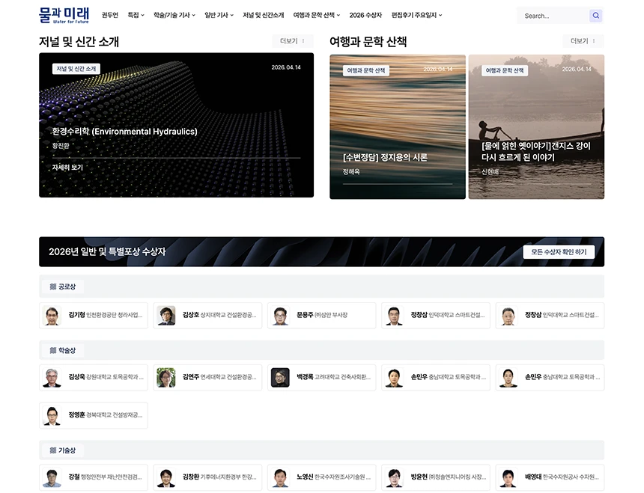
Task: Click 더보기 beside 저널 및 신간 소개
Action: [292, 41]
